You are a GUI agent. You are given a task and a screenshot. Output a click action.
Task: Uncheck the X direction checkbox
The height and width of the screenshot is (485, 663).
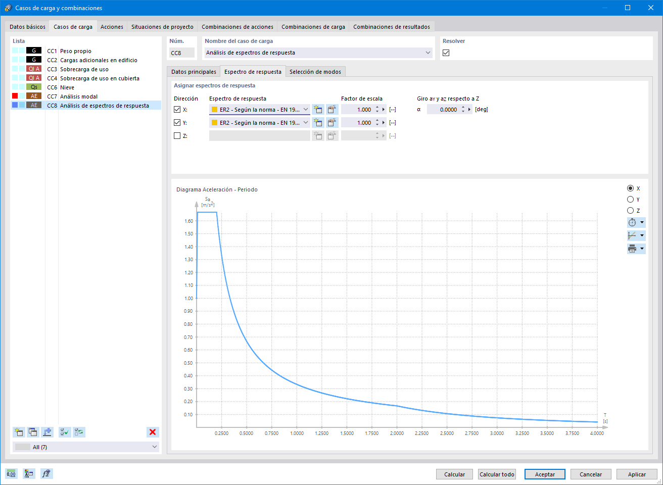[x=177, y=109]
